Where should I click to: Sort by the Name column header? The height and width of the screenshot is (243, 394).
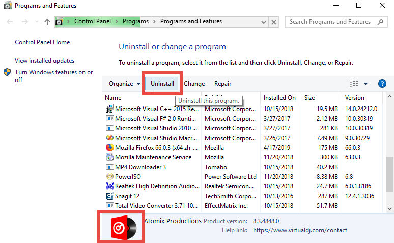point(113,98)
